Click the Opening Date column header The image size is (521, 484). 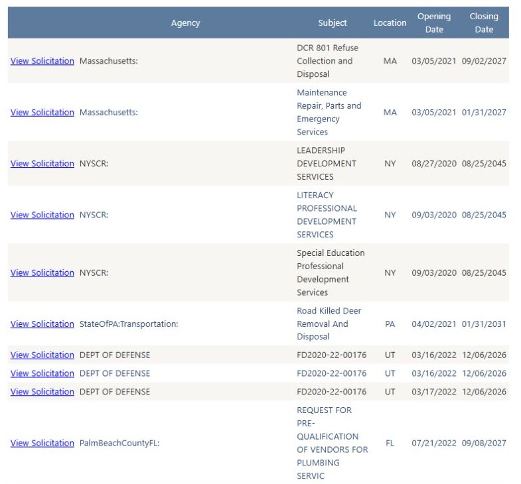pyautogui.click(x=434, y=23)
